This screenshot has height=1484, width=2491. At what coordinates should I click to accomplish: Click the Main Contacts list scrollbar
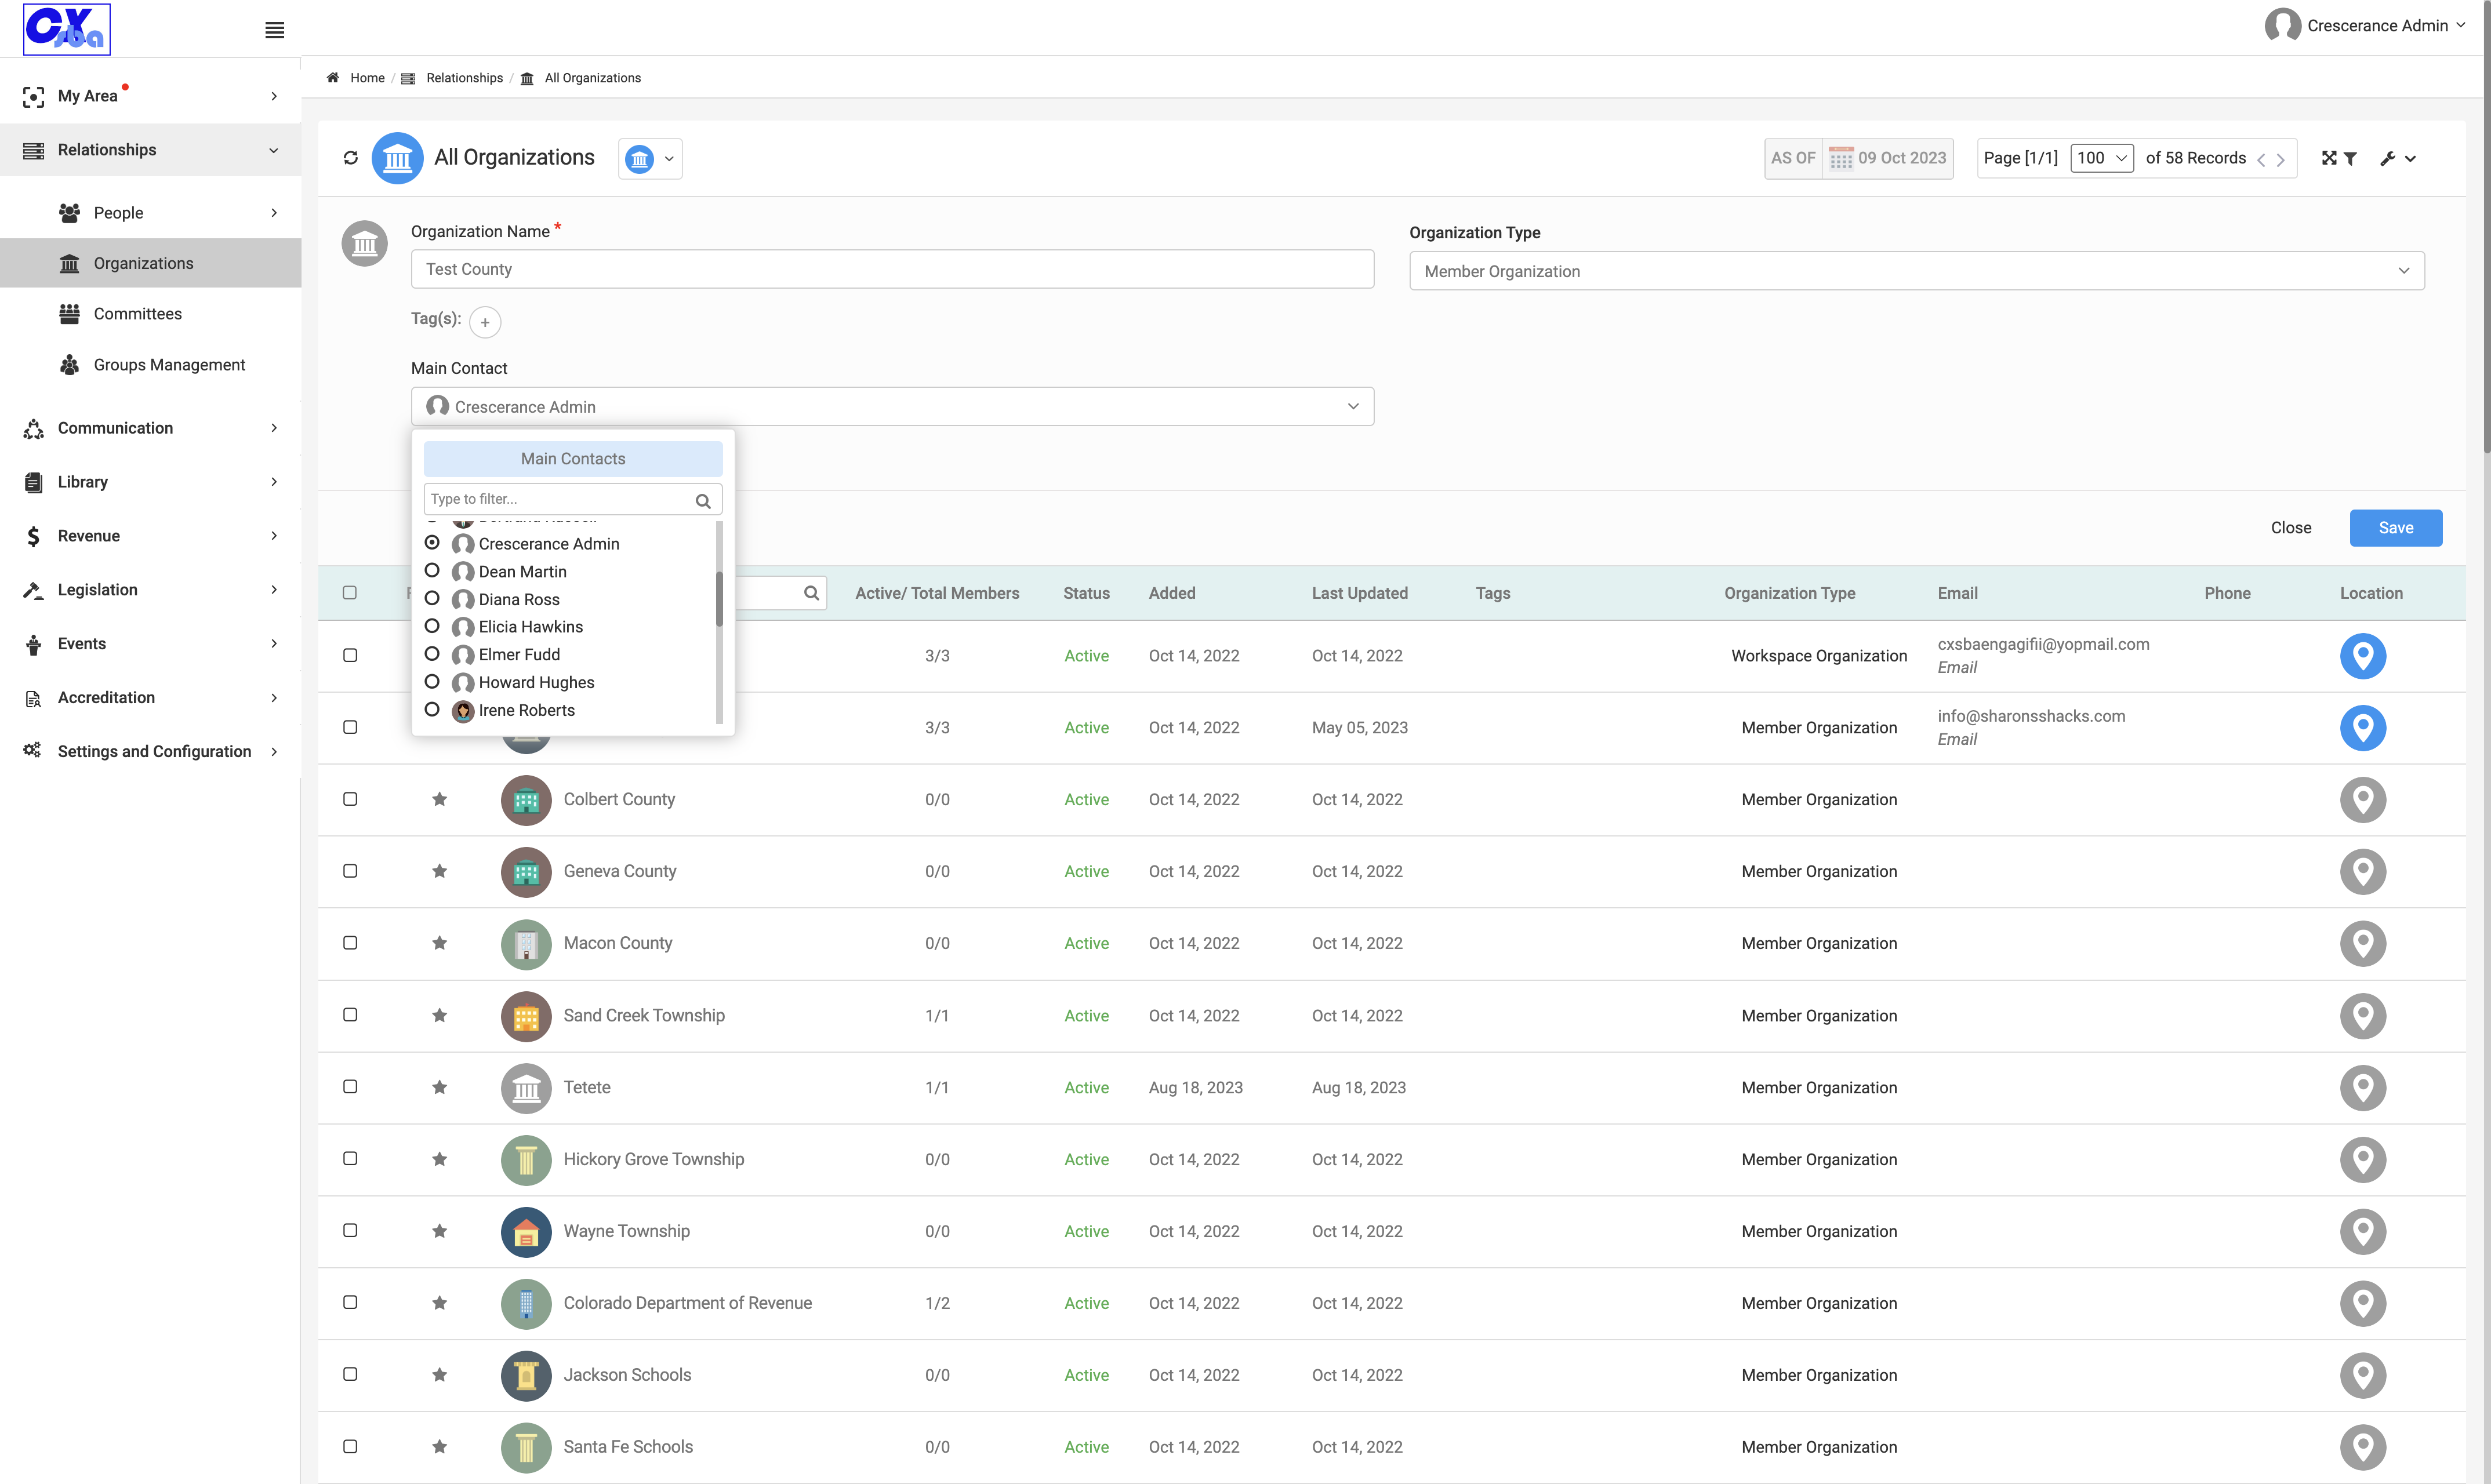click(x=718, y=600)
